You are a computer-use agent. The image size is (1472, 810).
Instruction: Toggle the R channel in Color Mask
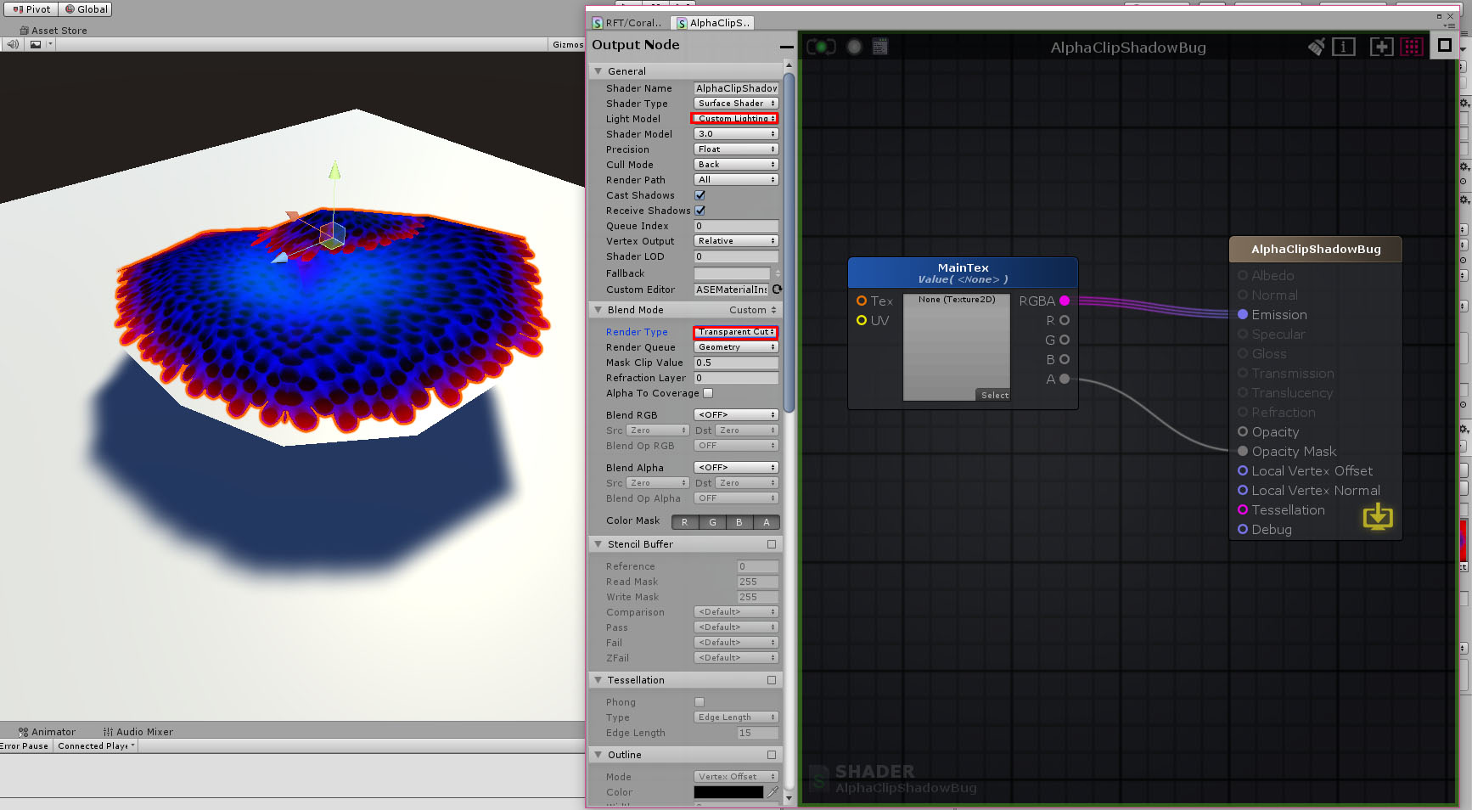pyautogui.click(x=685, y=522)
